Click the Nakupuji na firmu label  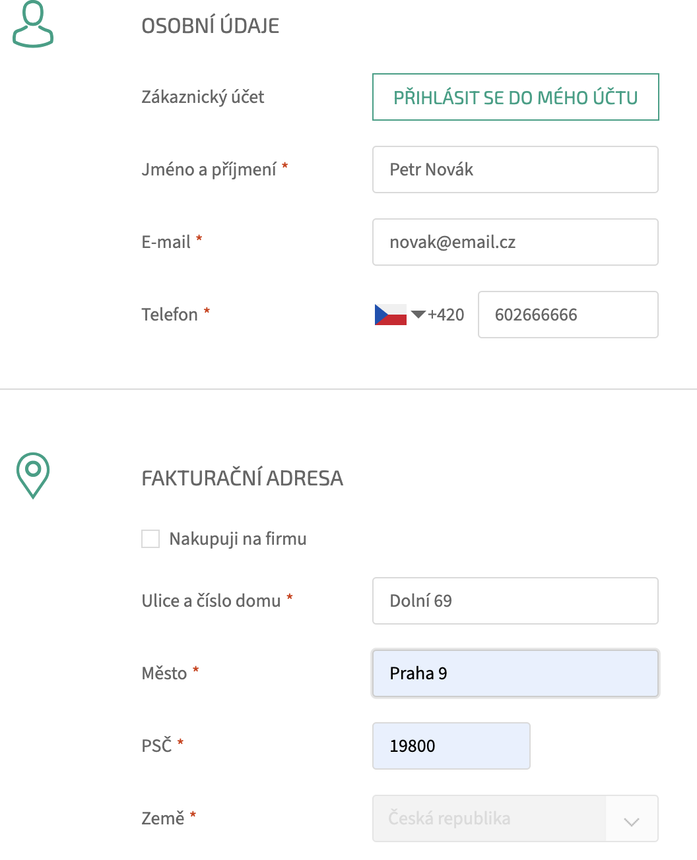pos(238,539)
